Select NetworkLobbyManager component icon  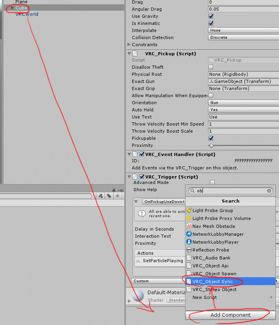pyautogui.click(x=189, y=234)
